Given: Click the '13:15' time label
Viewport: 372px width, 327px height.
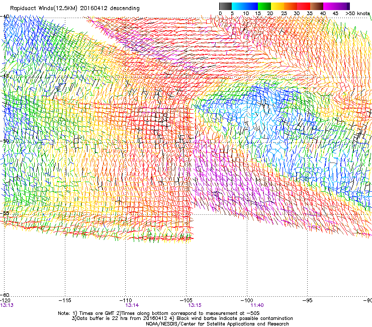Looking at the screenshot, I should click(195, 305).
